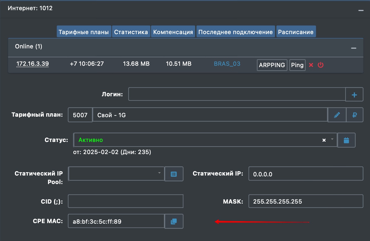Copy the CPE MAC using copy icon
This screenshot has height=241, width=370.
(174, 221)
